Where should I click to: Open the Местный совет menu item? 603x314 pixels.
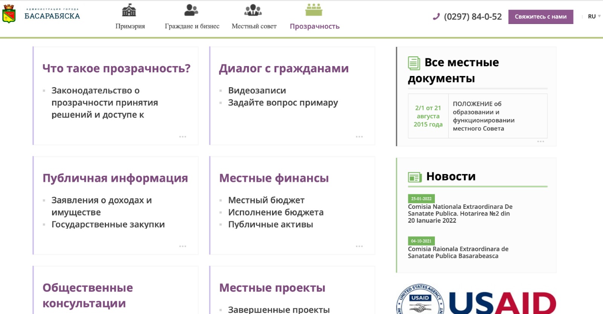(254, 26)
